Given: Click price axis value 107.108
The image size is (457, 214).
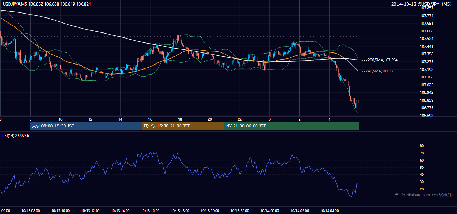Looking at the screenshot, I should click(427, 77).
